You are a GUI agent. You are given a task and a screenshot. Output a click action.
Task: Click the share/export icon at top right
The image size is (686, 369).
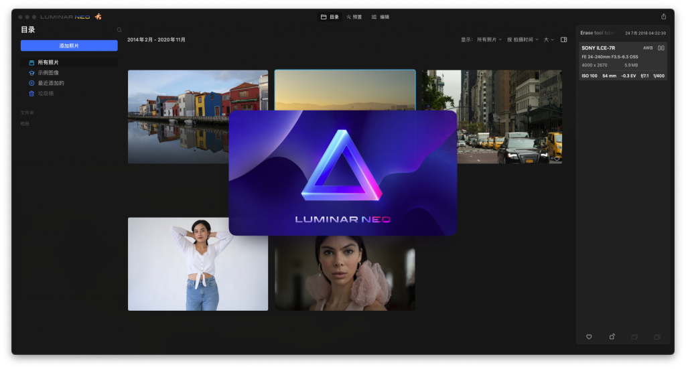[x=664, y=17]
